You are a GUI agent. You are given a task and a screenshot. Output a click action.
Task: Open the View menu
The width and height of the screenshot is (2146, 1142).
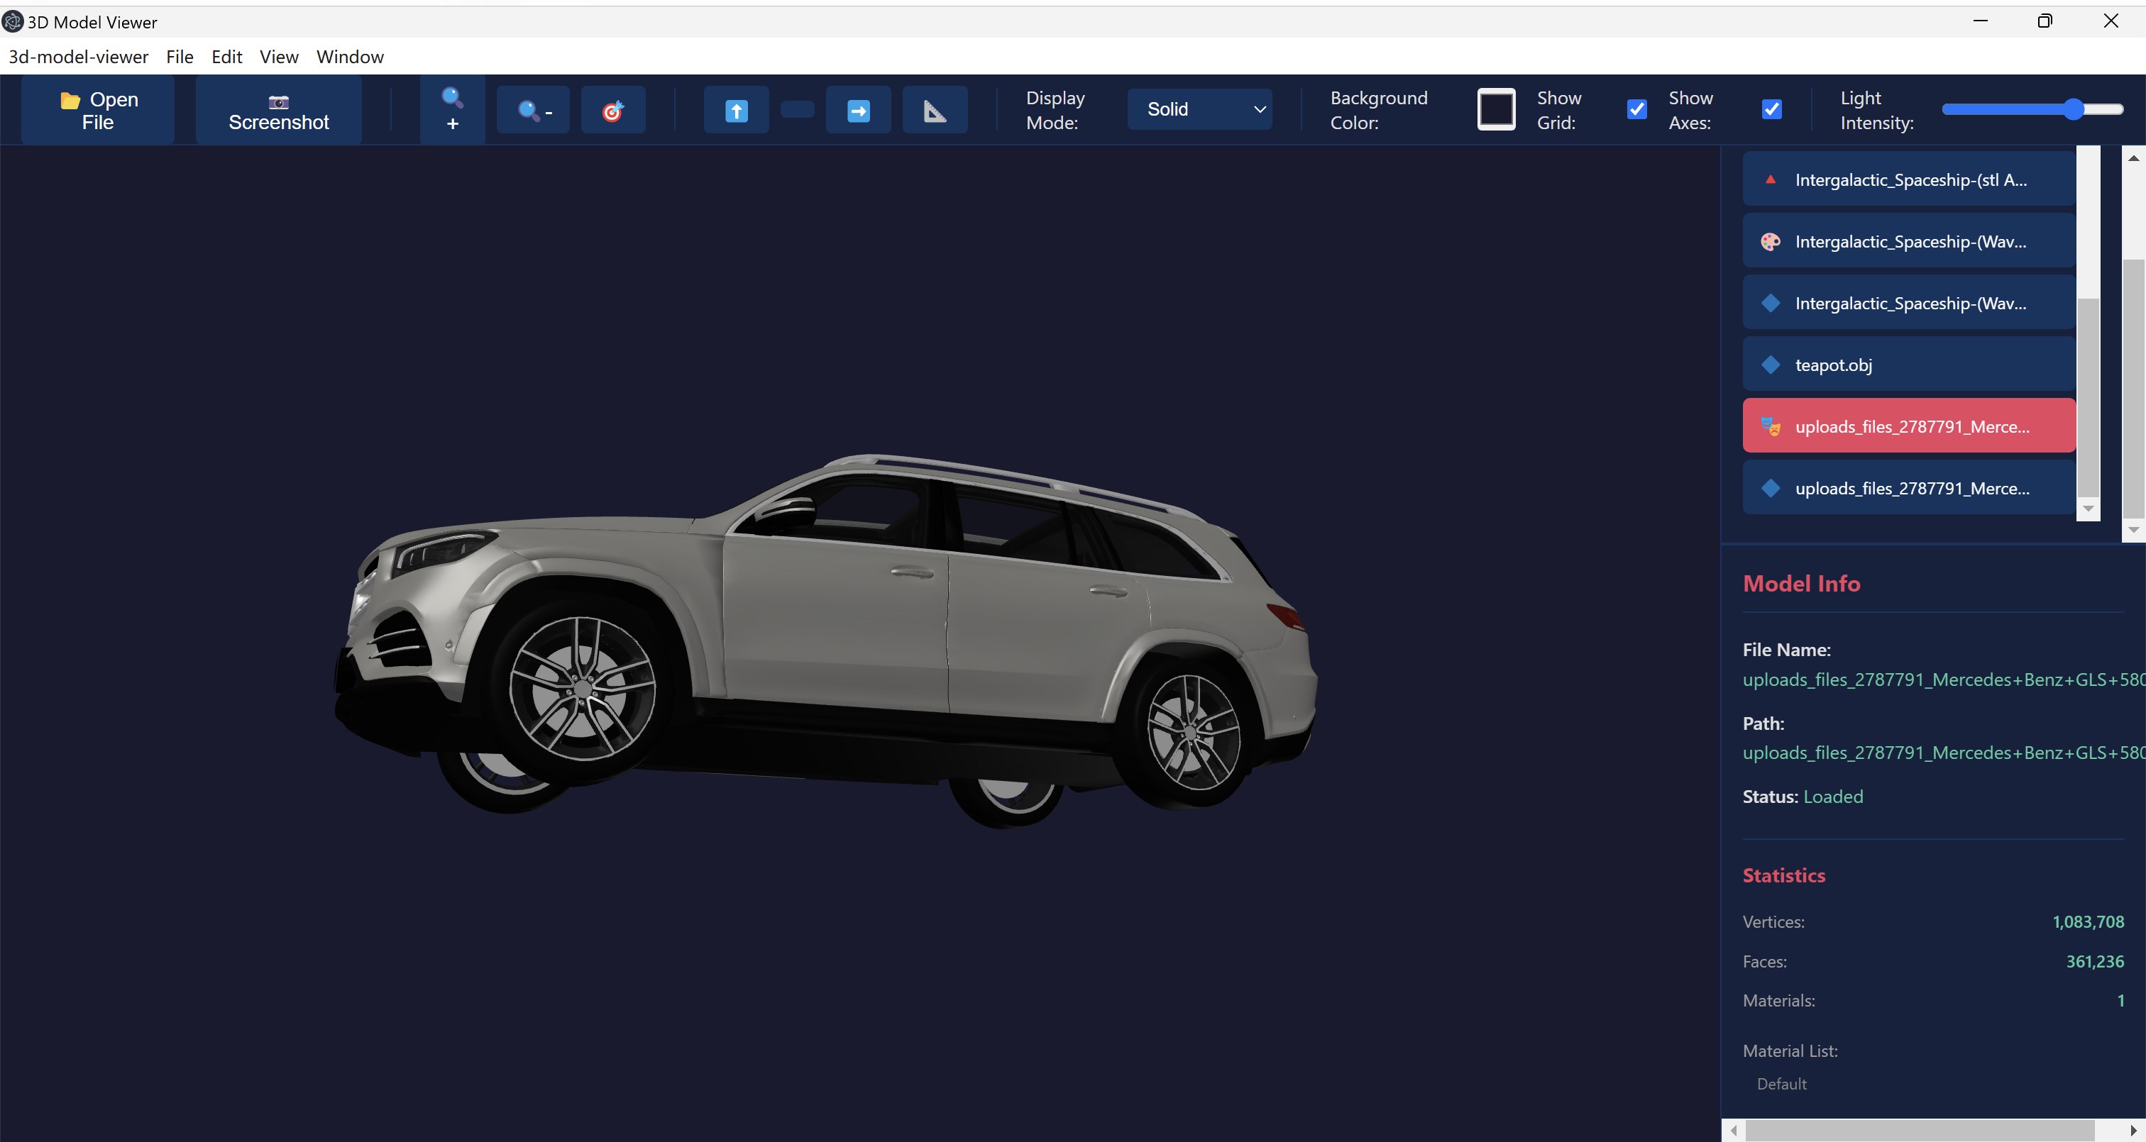click(279, 57)
